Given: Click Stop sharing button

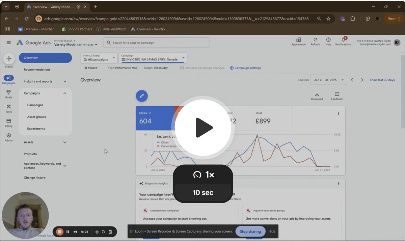Looking at the screenshot, I should pyautogui.click(x=250, y=232).
